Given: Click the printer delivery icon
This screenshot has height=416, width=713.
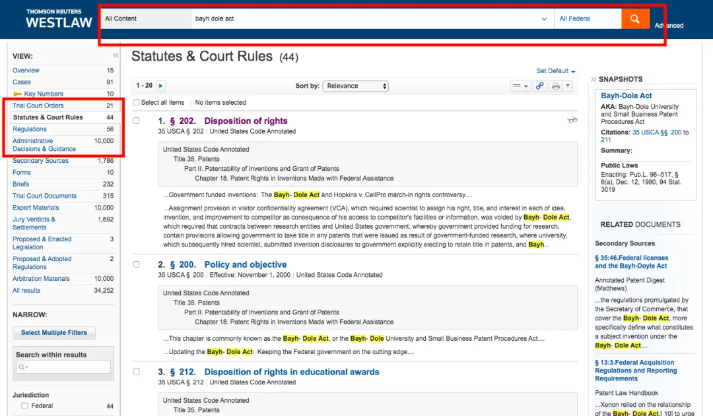Looking at the screenshot, I should [x=556, y=86].
